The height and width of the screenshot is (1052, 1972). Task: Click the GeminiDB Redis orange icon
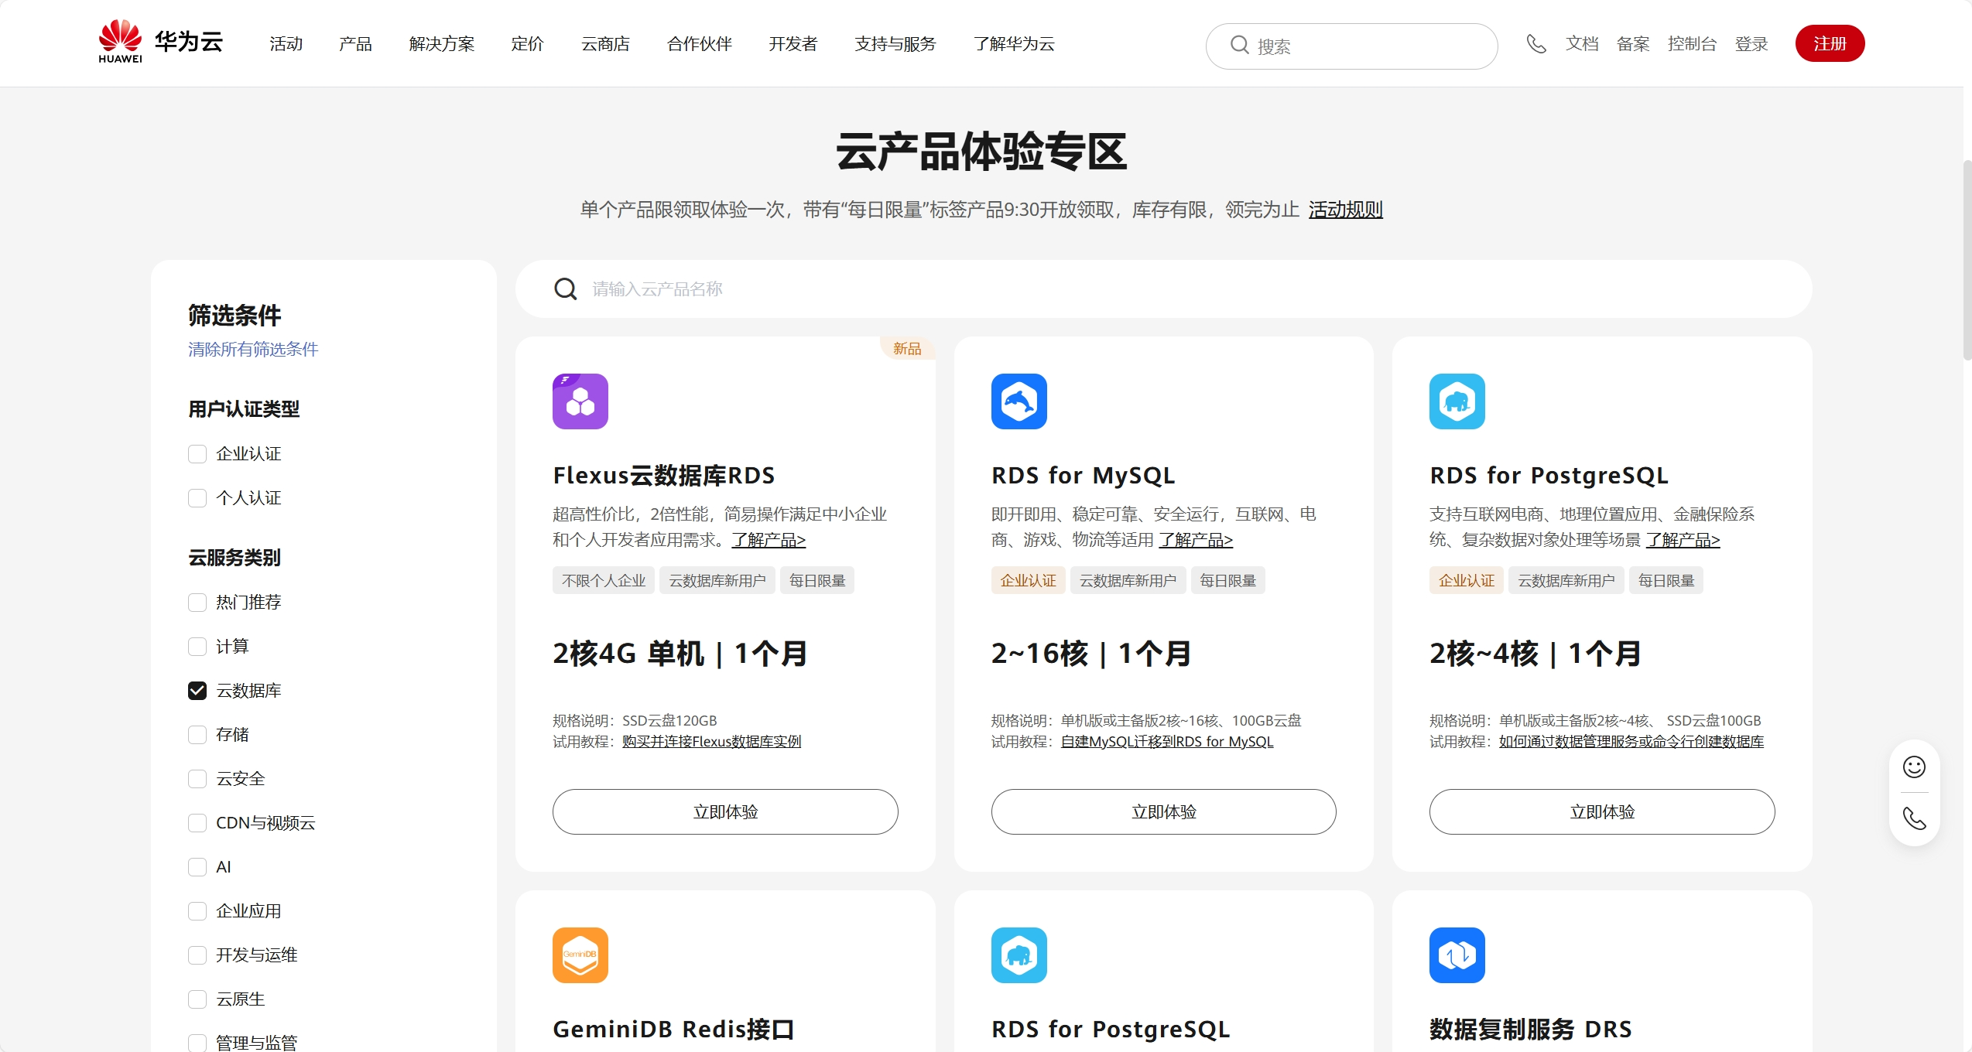[x=580, y=955]
